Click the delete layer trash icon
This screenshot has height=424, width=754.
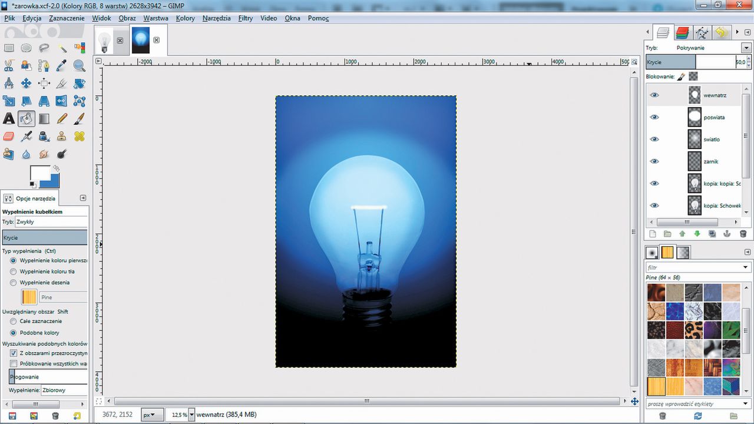(743, 234)
